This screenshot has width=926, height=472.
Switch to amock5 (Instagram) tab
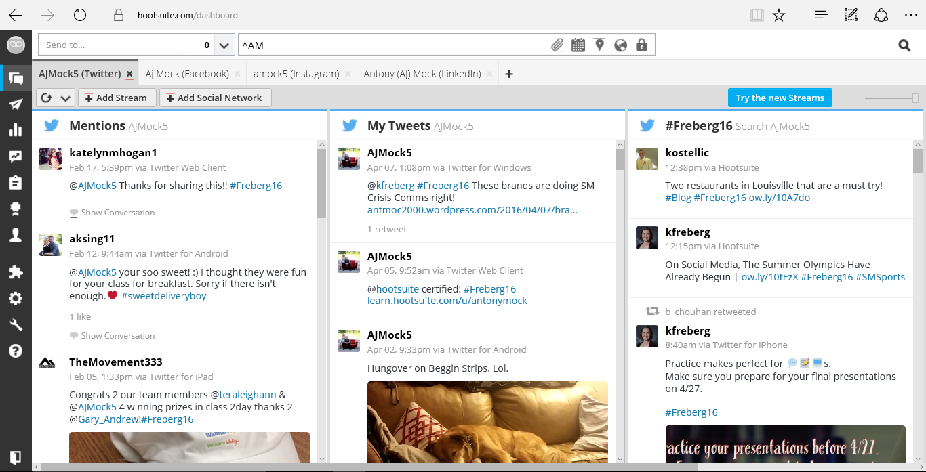pos(296,74)
